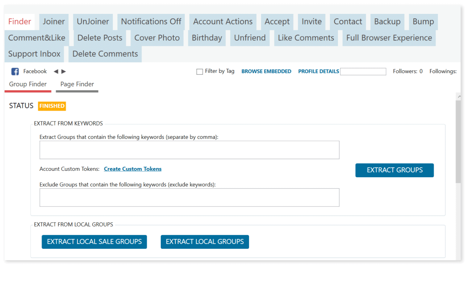Select the Page Finder sub-tab
Image resolution: width=476 pixels, height=283 pixels.
pos(77,84)
